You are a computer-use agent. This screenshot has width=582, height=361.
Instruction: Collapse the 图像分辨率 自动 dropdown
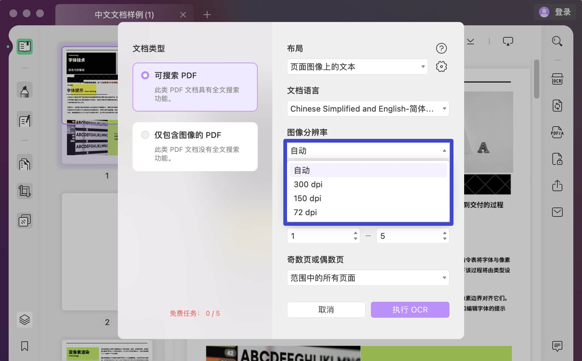[x=368, y=151]
